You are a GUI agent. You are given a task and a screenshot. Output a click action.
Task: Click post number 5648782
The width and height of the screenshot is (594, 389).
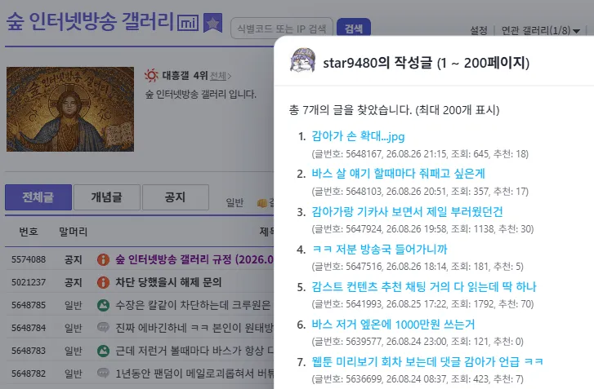coord(29,374)
